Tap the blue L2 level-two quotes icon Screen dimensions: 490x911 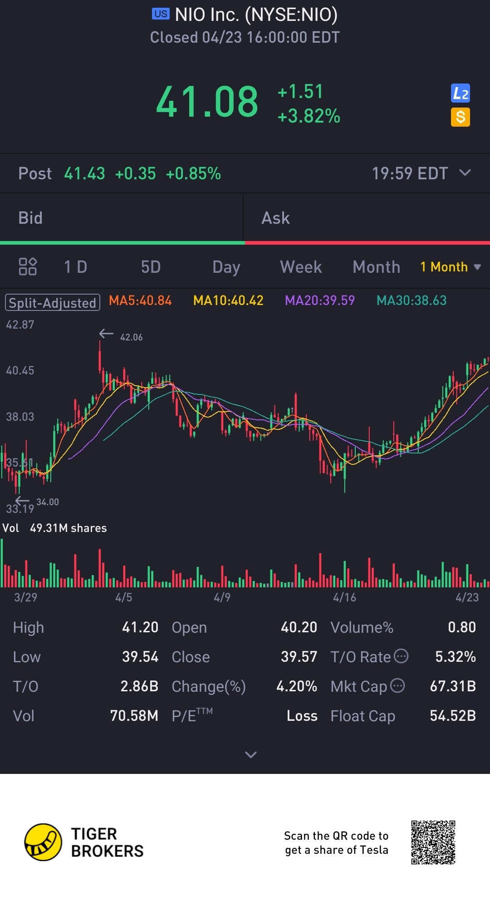[x=460, y=94]
